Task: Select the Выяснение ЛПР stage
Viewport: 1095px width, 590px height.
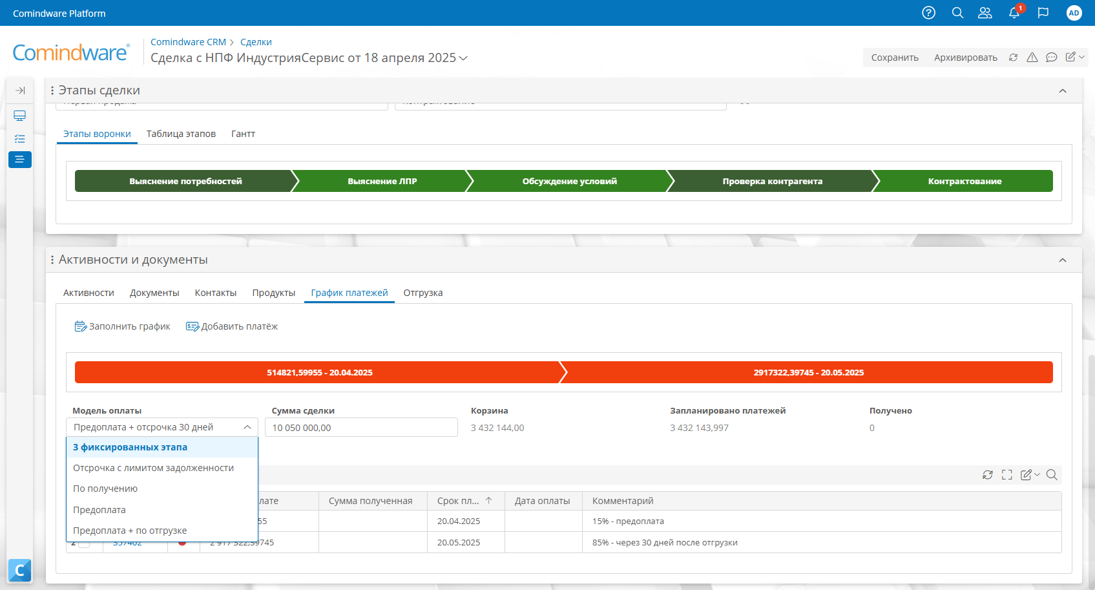Action: click(382, 181)
